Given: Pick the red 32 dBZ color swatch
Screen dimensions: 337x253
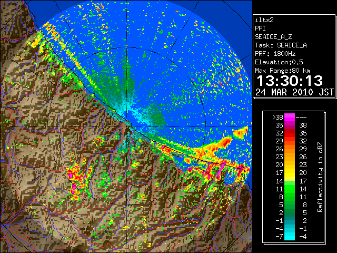Looking at the screenshot, I should click(290, 133).
